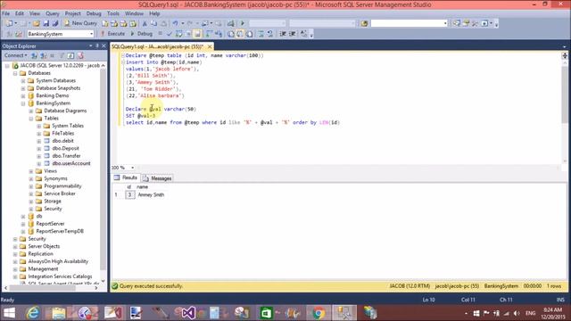Click the Database Engine Query icon

point(105,23)
